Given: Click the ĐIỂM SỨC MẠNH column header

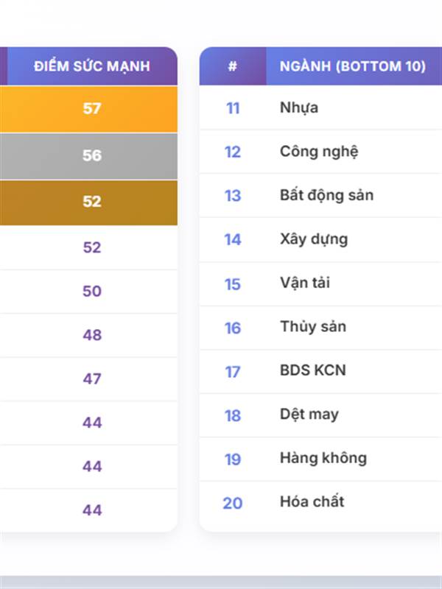Looking at the screenshot, I should pyautogui.click(x=91, y=66).
